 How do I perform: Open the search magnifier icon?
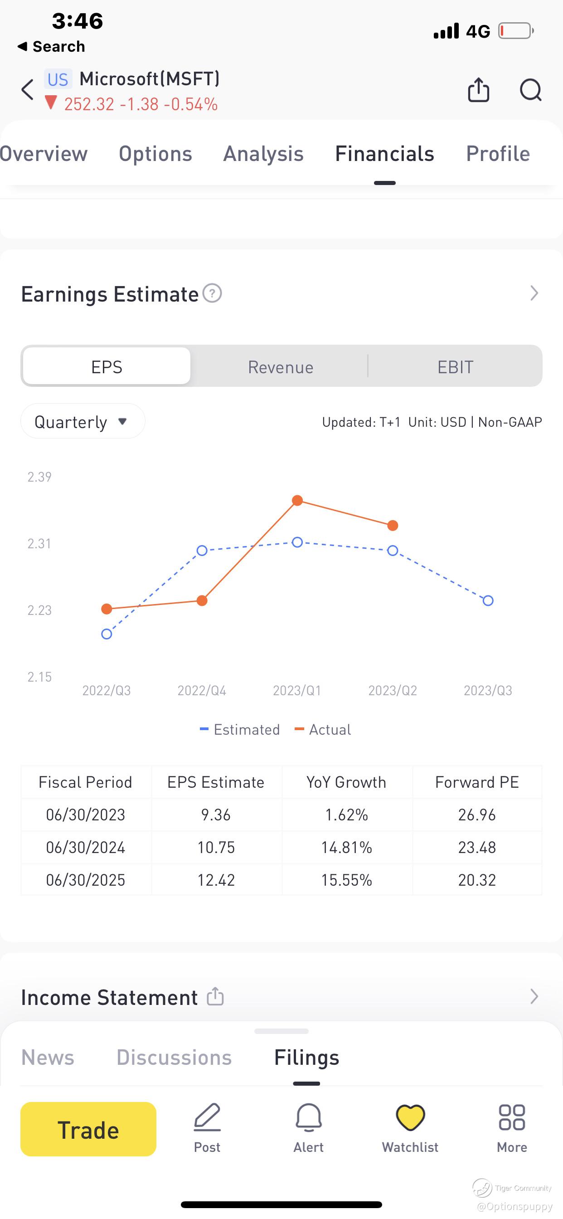530,90
